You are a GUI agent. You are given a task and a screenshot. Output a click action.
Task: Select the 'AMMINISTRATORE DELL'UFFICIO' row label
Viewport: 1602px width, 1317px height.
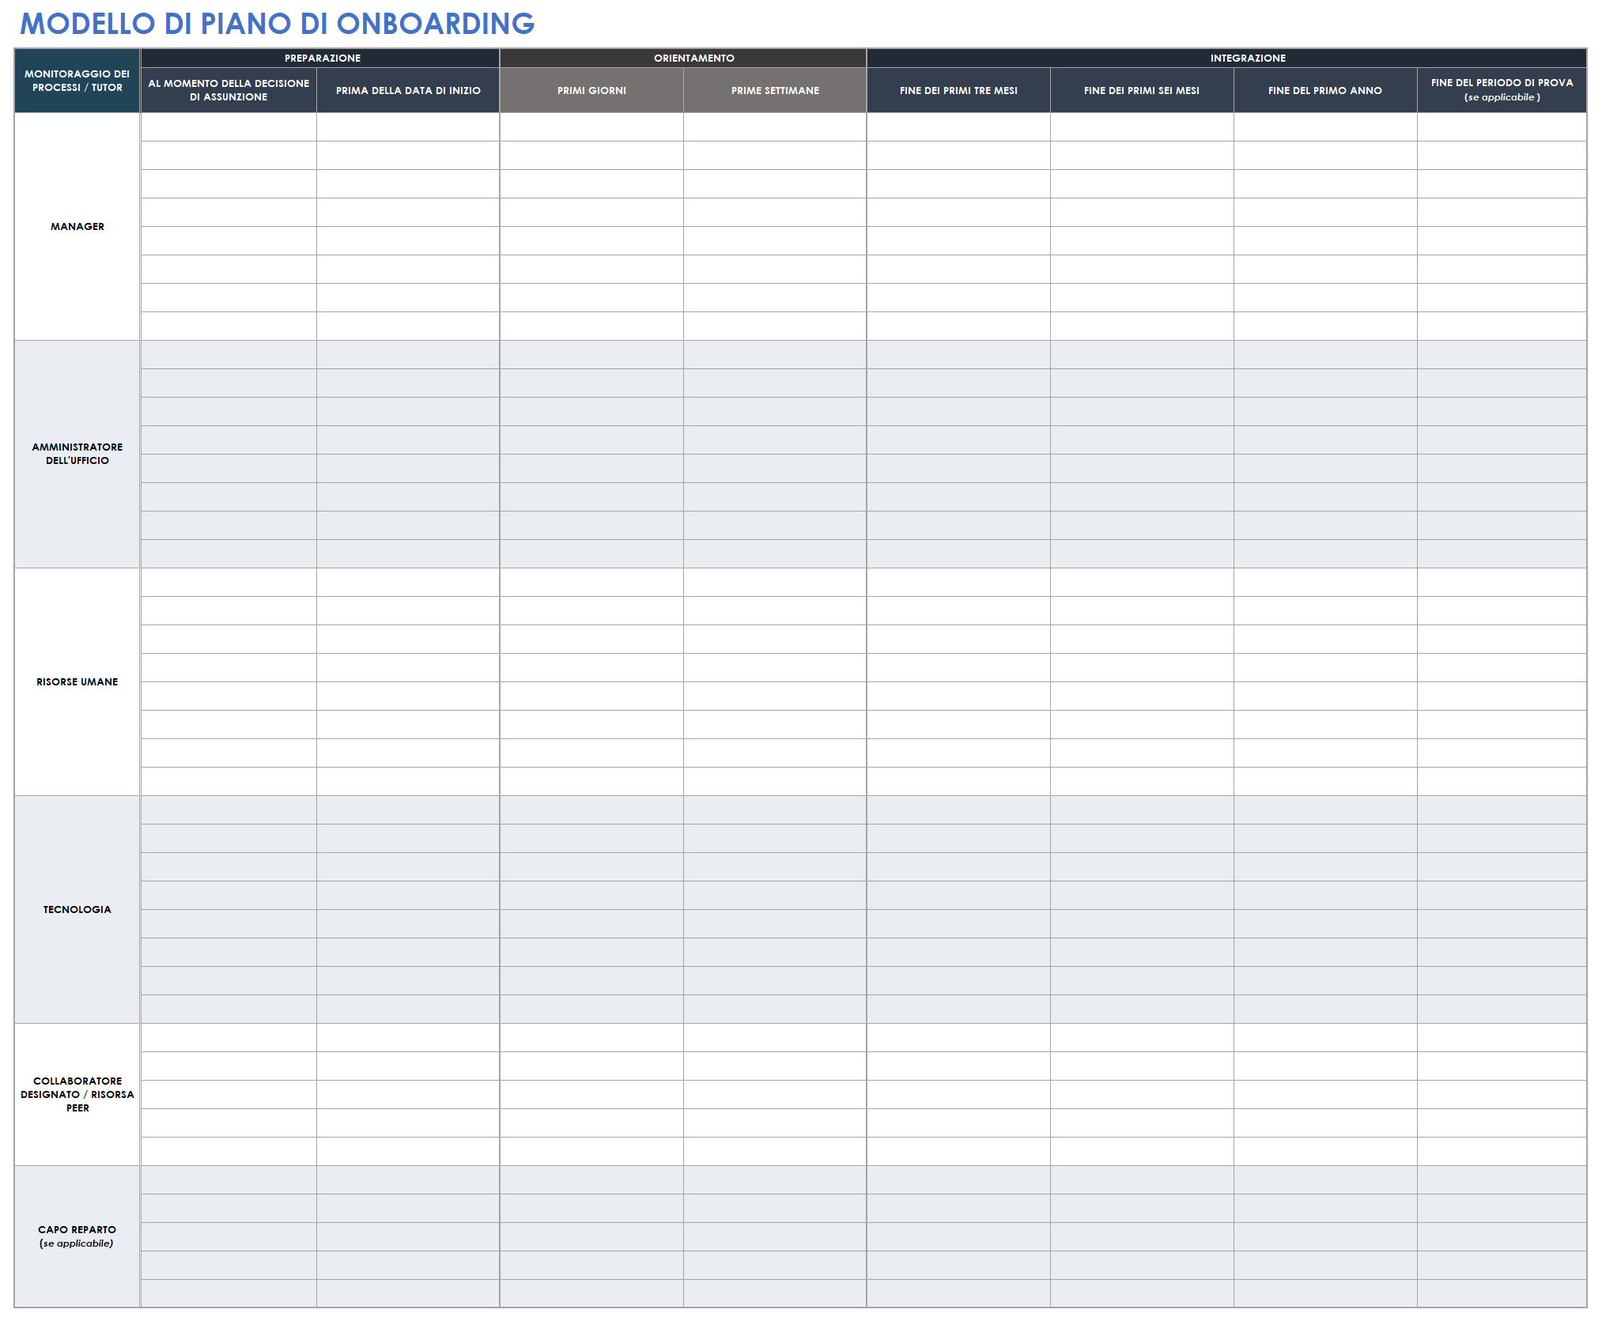(x=77, y=454)
